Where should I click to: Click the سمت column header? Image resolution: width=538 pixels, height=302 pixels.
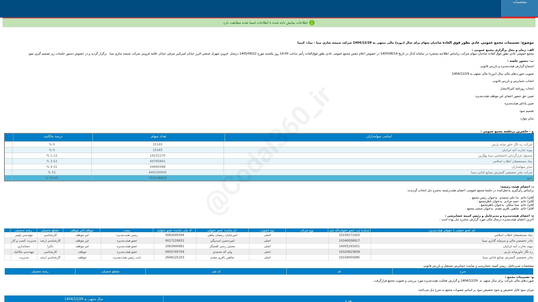[127, 230]
